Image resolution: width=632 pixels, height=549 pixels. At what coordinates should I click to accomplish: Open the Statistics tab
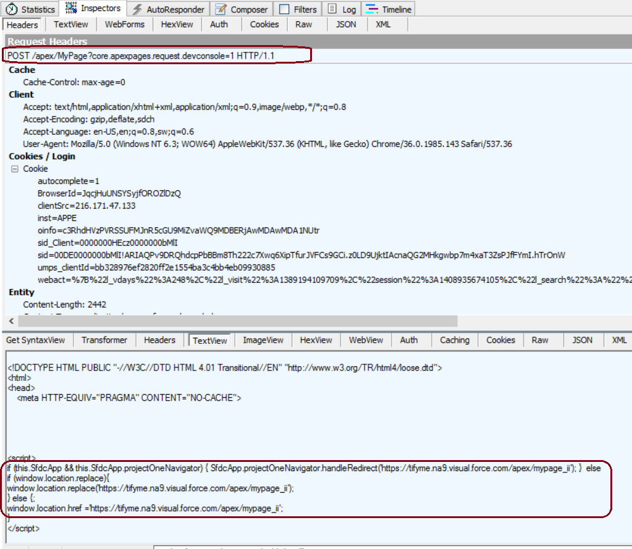click(30, 9)
